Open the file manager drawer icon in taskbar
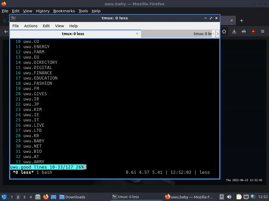Screen dimensions: 269x201 coord(38,197)
